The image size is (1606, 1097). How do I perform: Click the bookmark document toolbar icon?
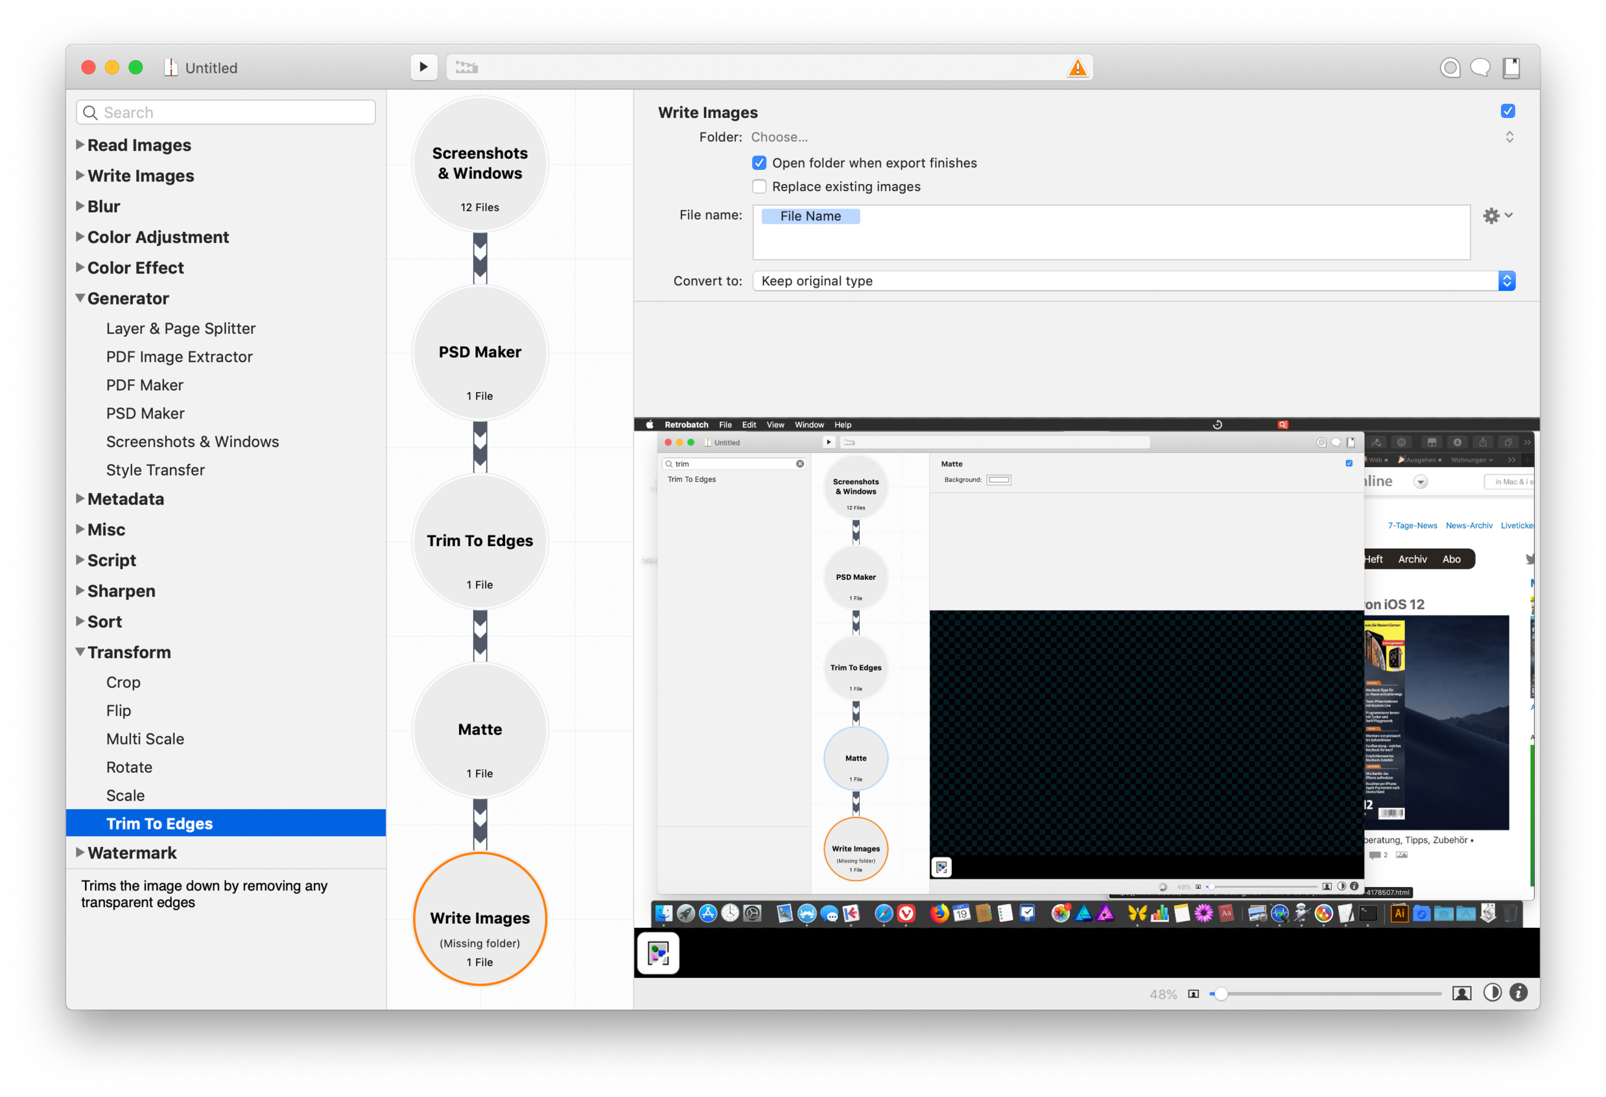click(x=1511, y=67)
